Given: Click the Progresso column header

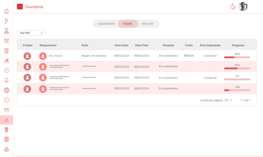Looking at the screenshot, I should pyautogui.click(x=238, y=45).
